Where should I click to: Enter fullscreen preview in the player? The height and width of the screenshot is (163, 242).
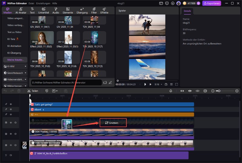177,84
